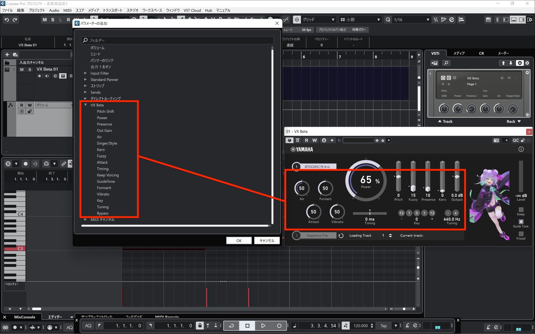Open the VSTi rack settings gear
The width and height of the screenshot is (535, 334).
(528, 63)
